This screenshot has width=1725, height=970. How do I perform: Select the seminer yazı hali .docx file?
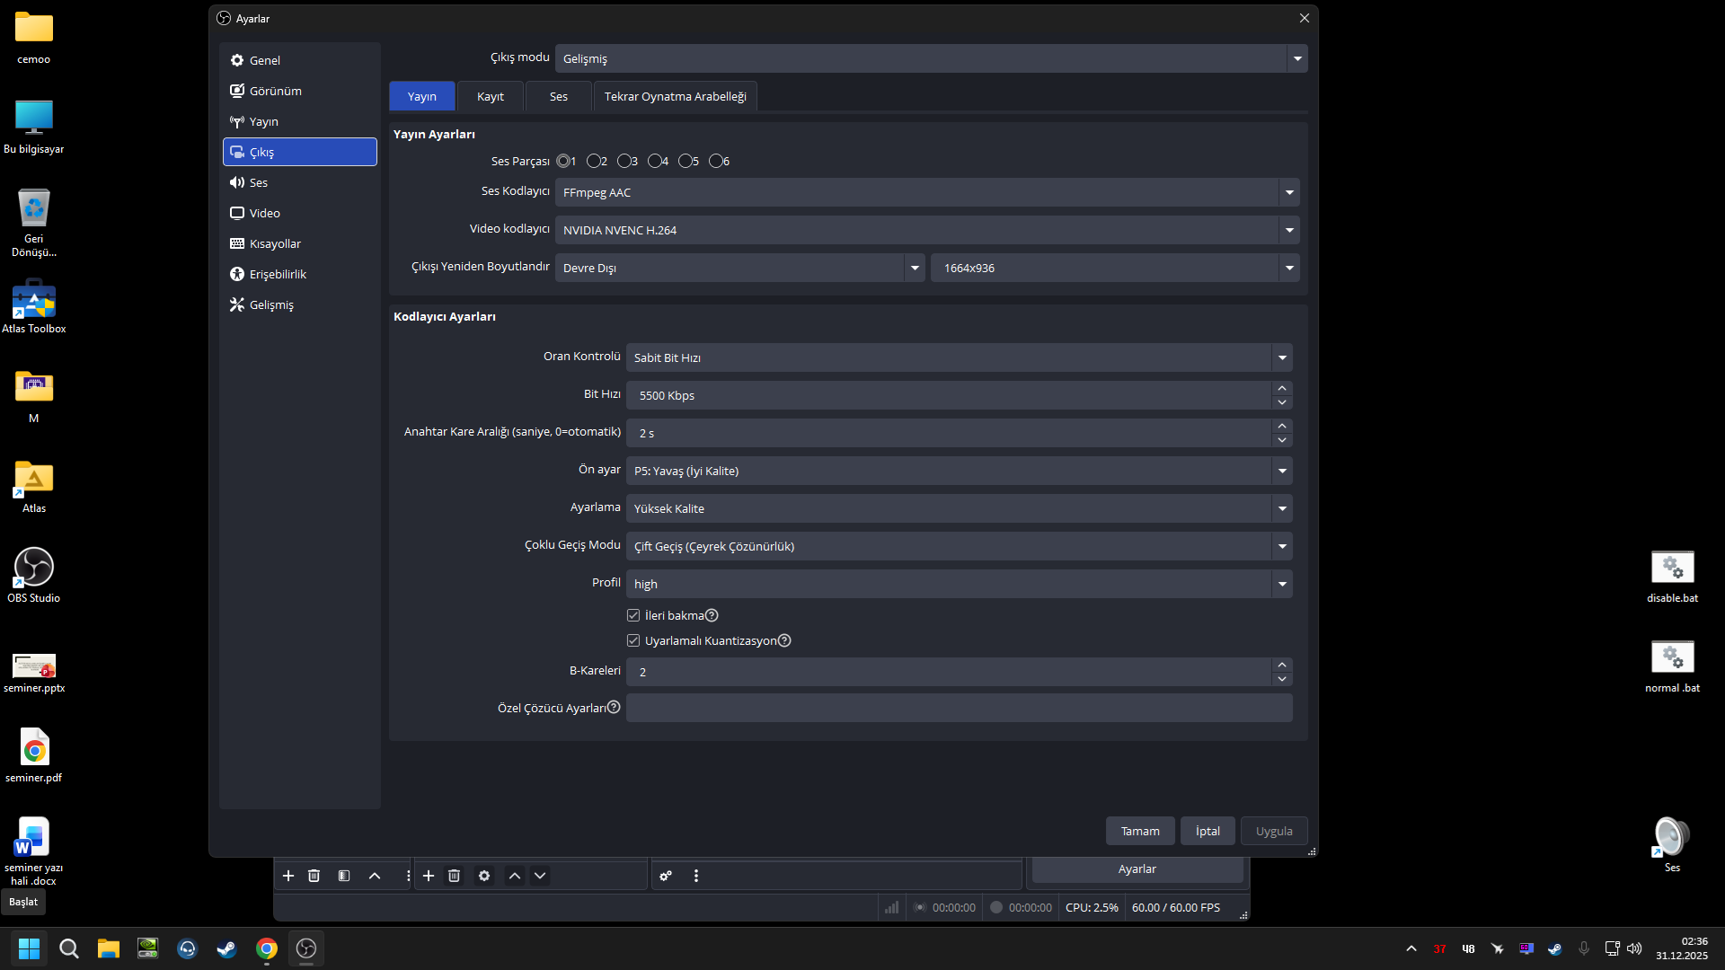34,851
